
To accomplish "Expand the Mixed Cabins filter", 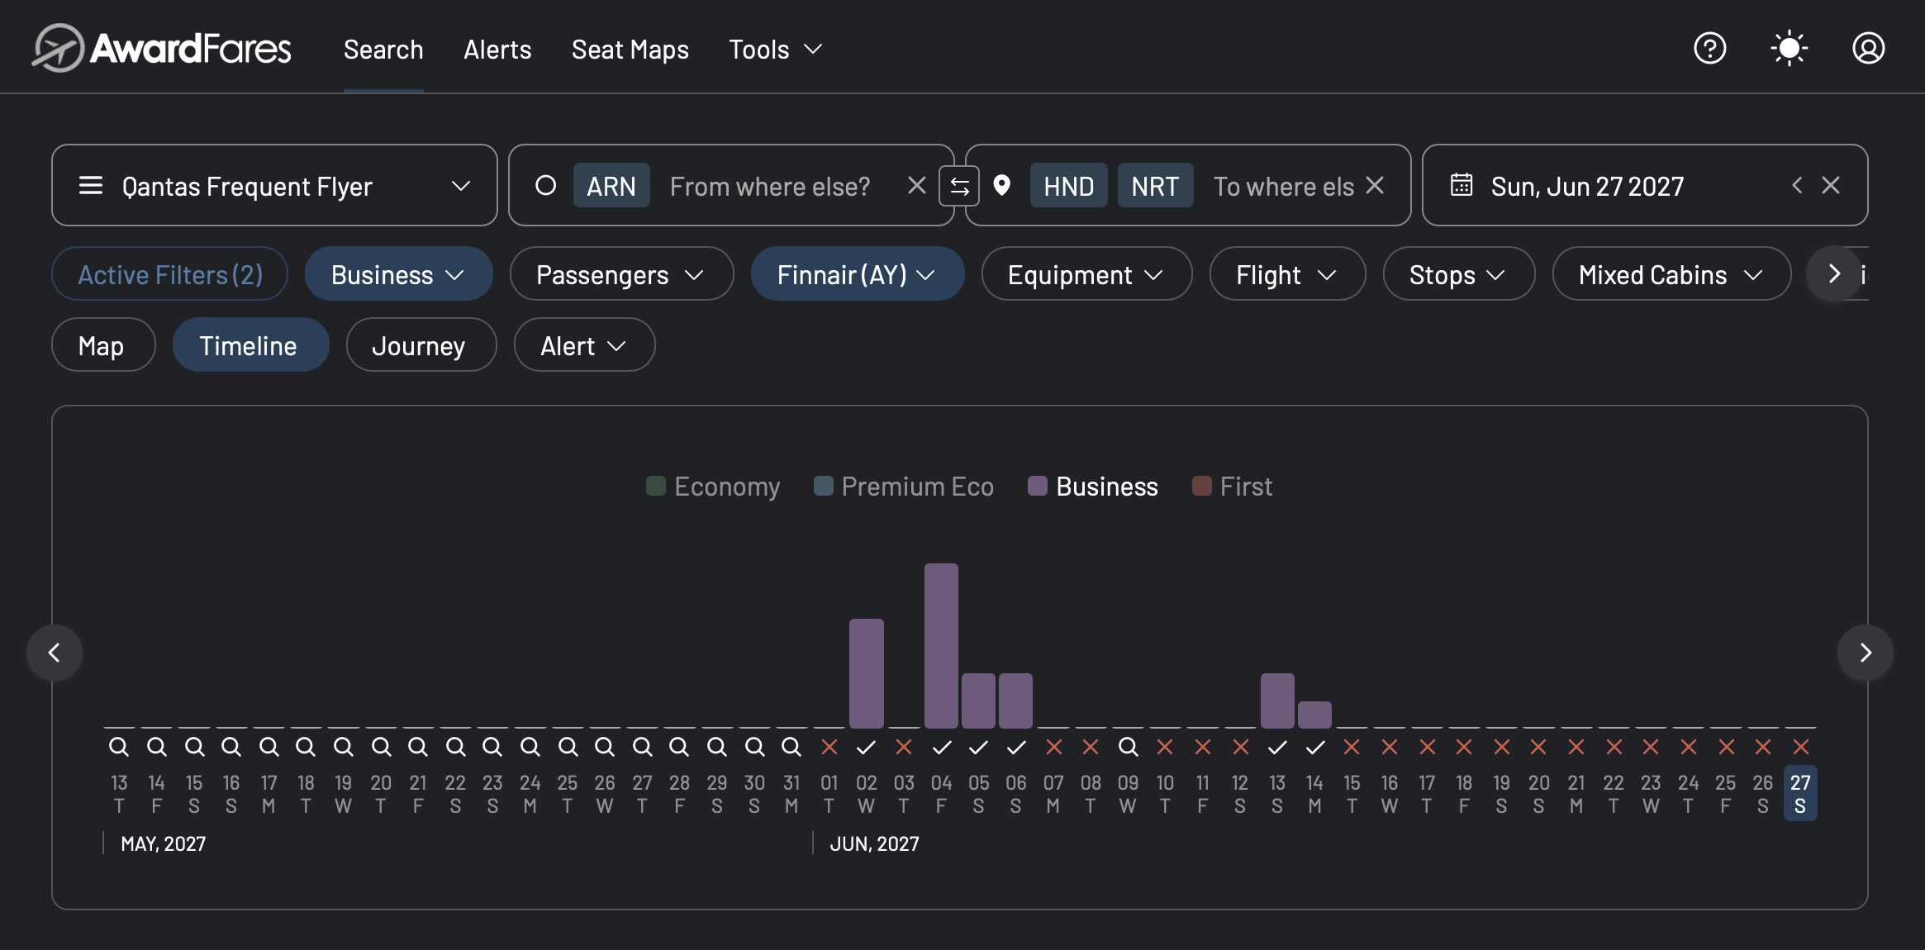I will pyautogui.click(x=1671, y=274).
